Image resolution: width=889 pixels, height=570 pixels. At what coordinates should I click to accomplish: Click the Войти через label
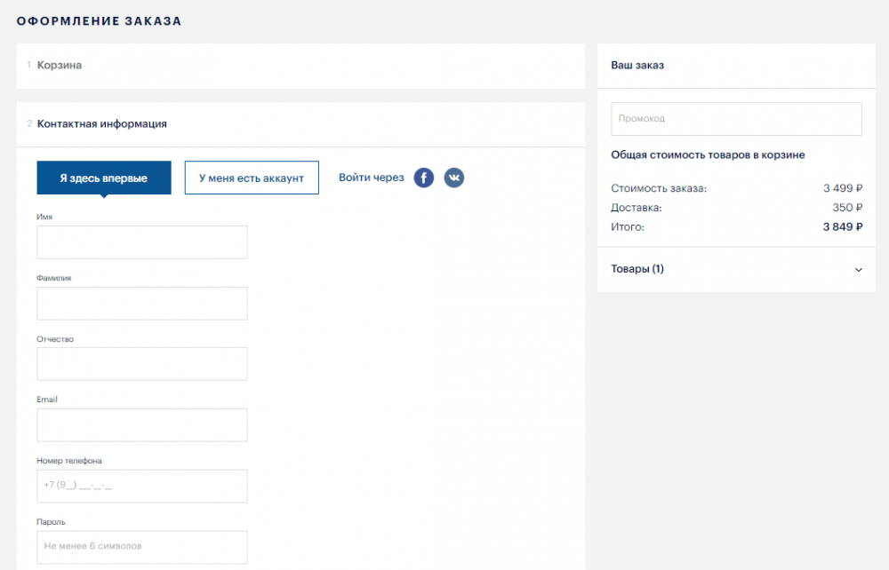[x=372, y=178]
